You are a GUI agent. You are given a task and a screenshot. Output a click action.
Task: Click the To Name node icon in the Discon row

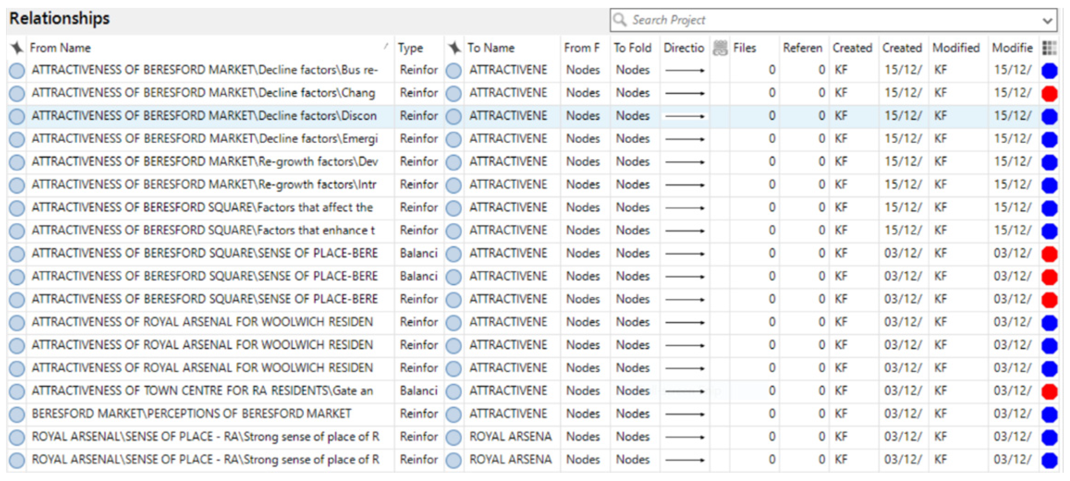pyautogui.click(x=454, y=116)
